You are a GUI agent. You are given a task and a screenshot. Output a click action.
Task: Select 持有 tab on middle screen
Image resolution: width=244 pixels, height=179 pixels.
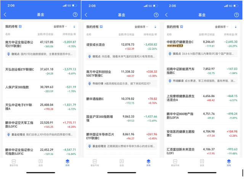pos(148,163)
